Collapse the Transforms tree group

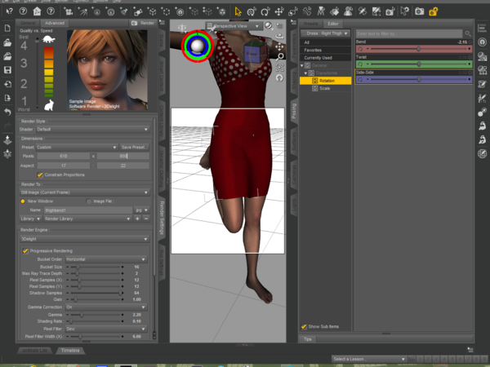305,73
